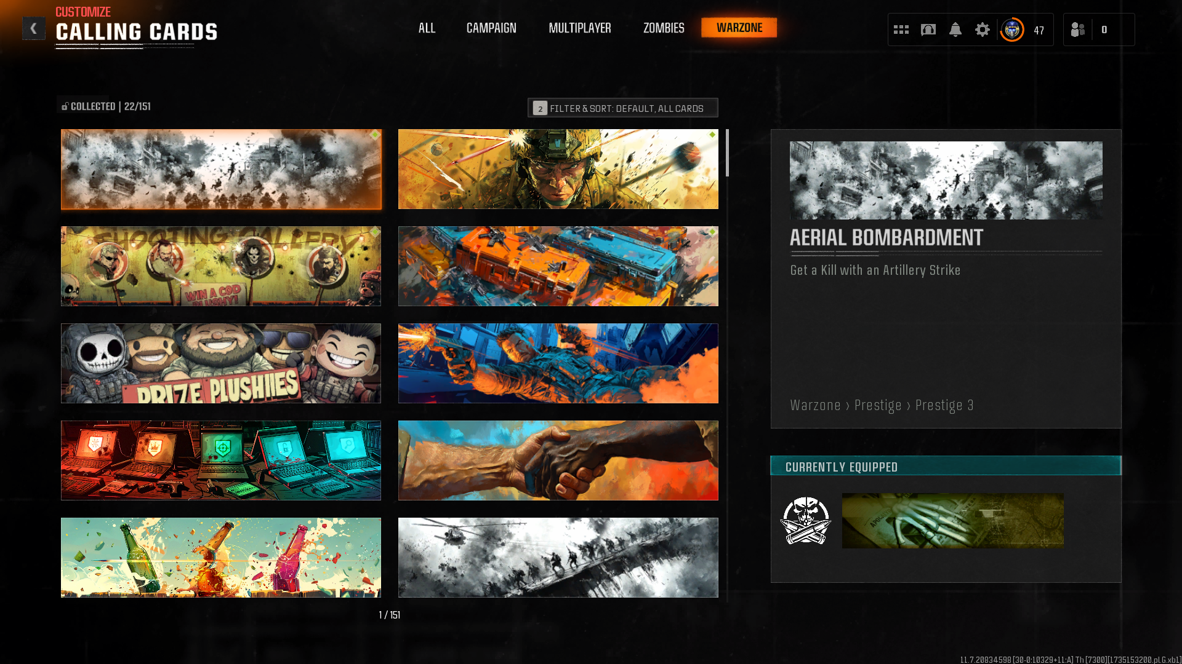Open the grid menu icon
Screen dimensions: 1182x664
click(x=901, y=30)
